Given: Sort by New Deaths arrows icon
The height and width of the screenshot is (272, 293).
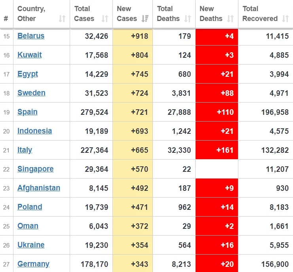Looking at the screenshot, I should pyautogui.click(x=230, y=19).
